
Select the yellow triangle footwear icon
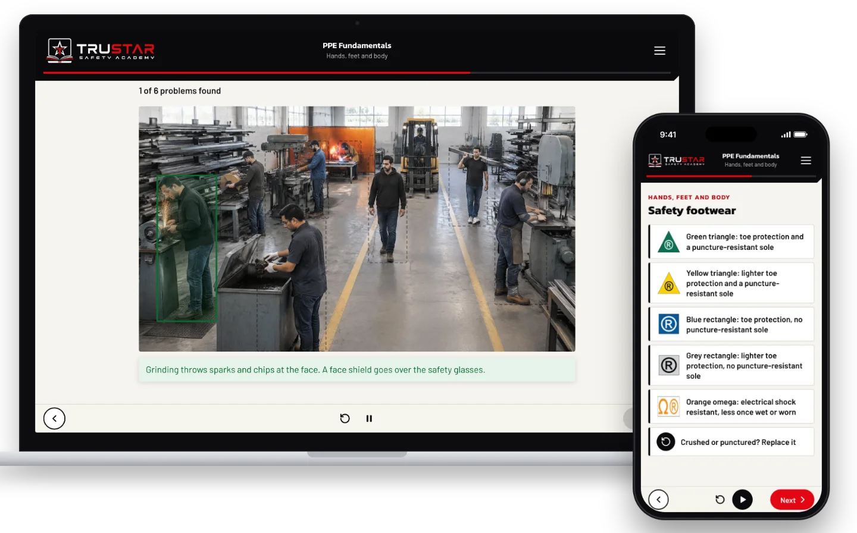(669, 284)
